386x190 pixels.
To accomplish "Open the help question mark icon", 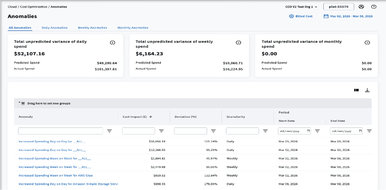I will pos(374,7).
